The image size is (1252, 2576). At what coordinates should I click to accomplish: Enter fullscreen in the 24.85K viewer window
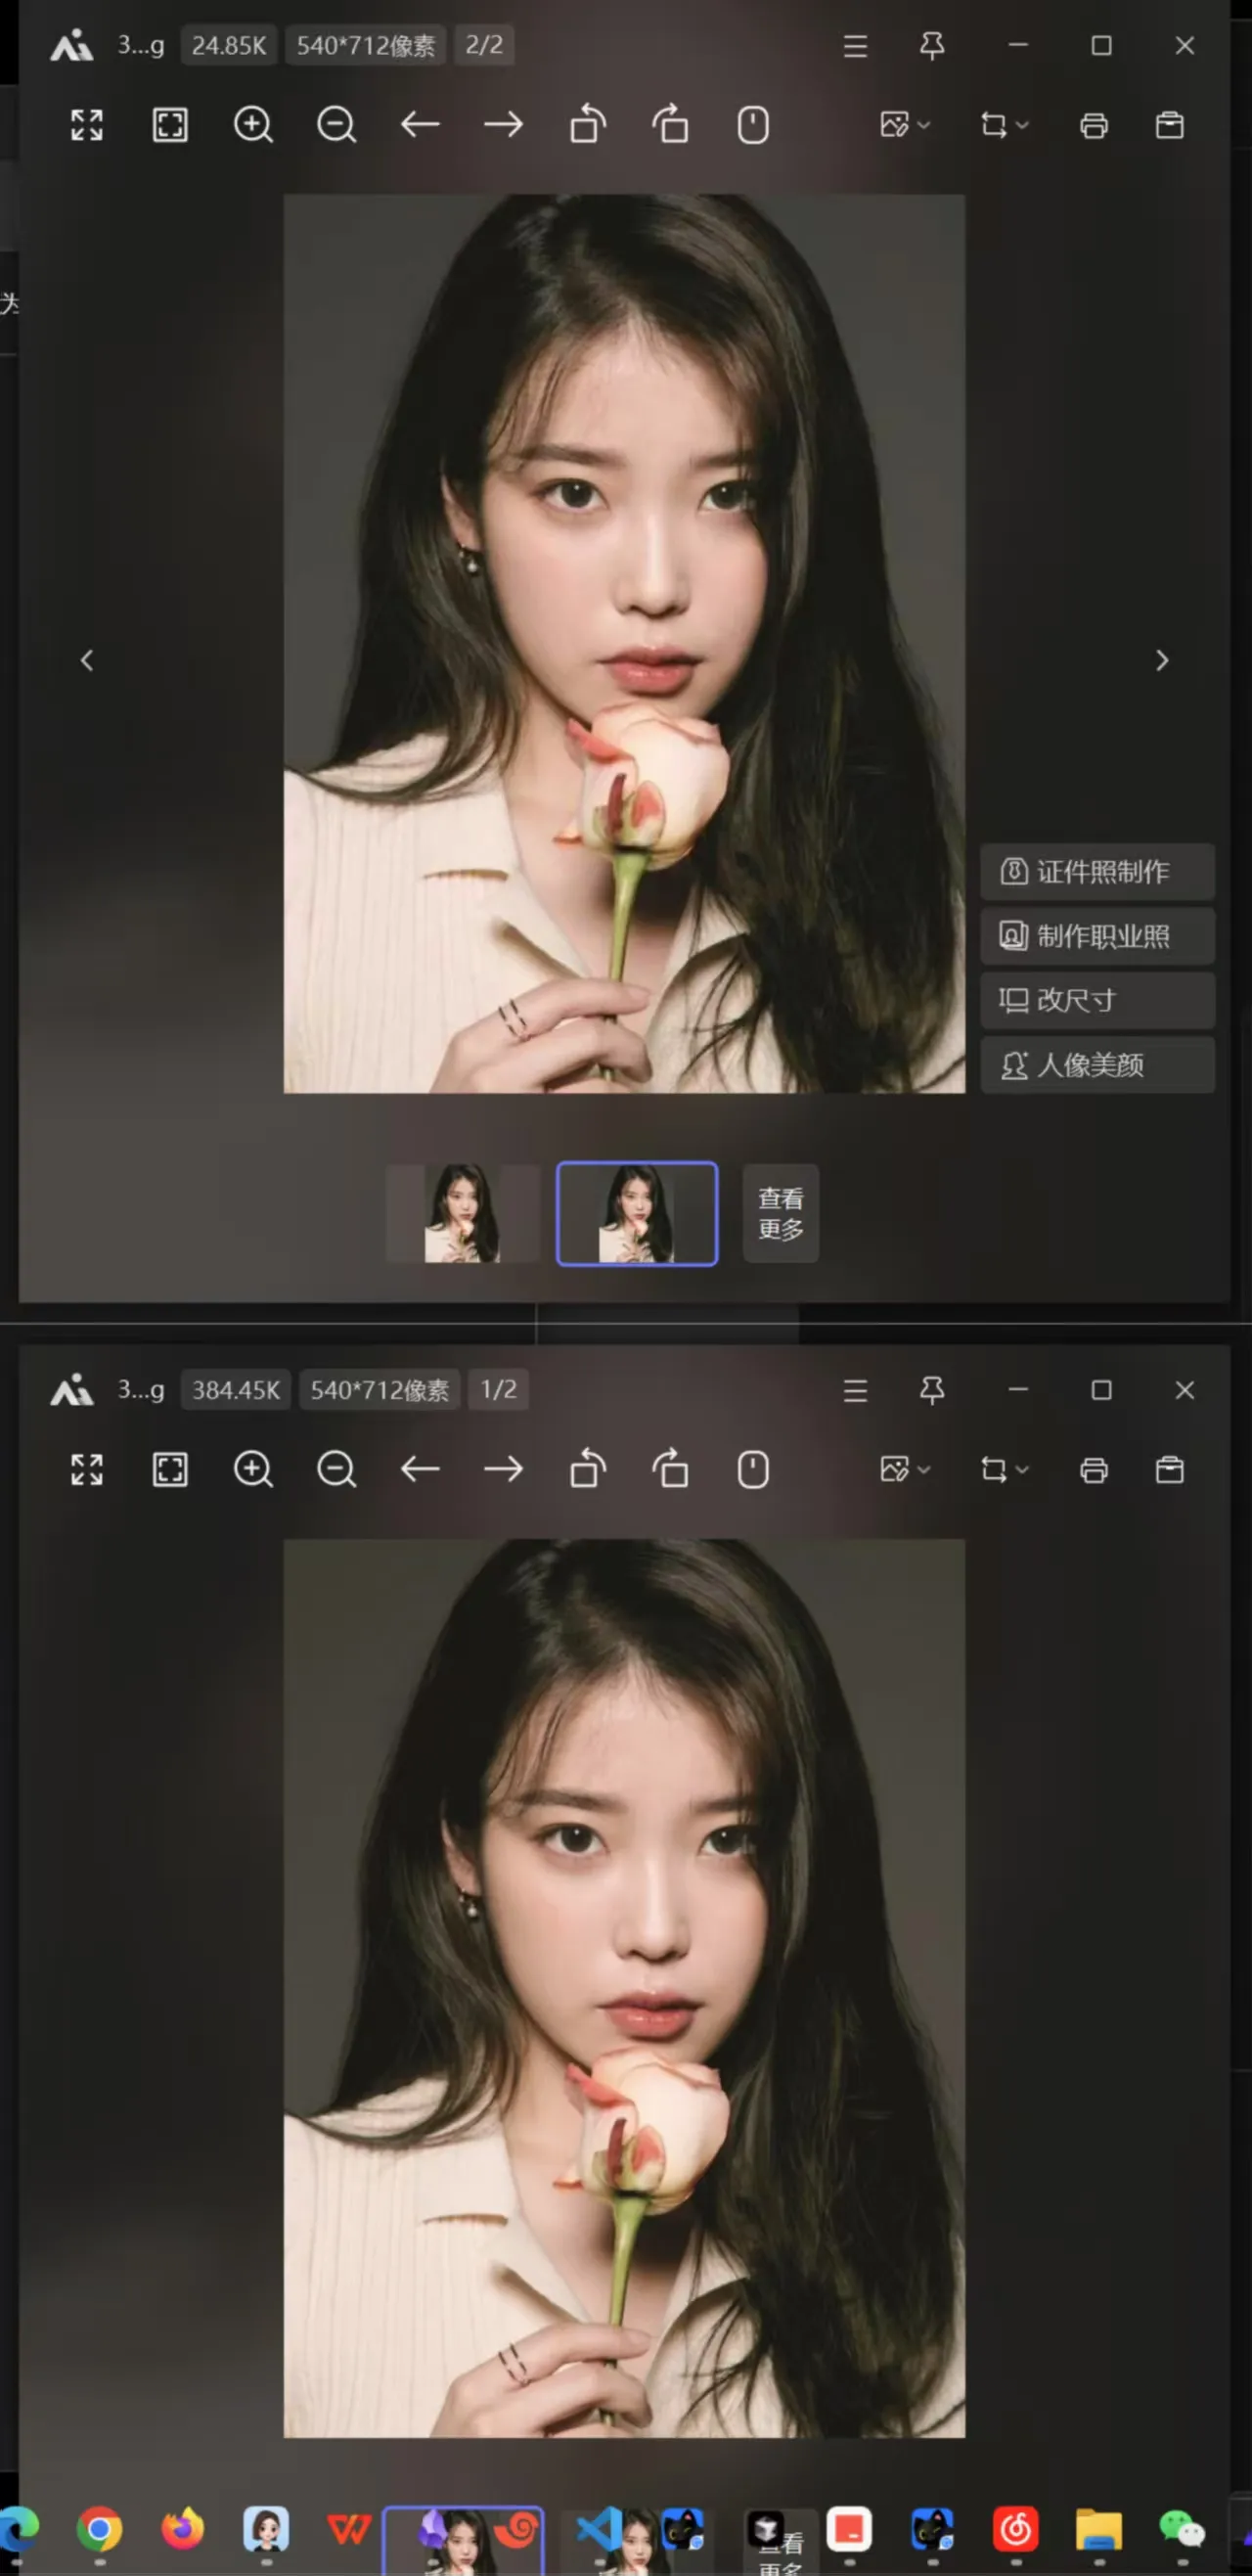point(87,125)
